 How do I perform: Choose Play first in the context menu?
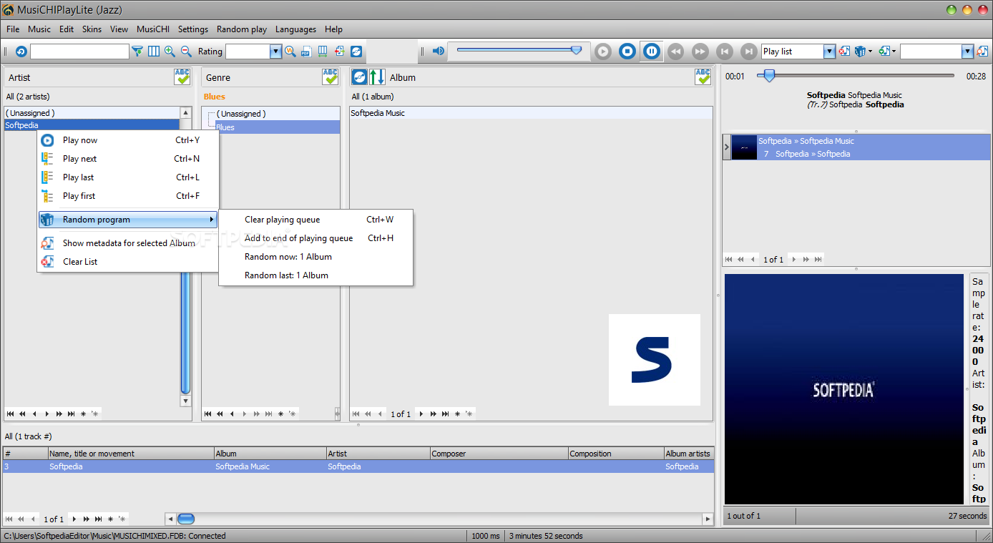point(128,196)
